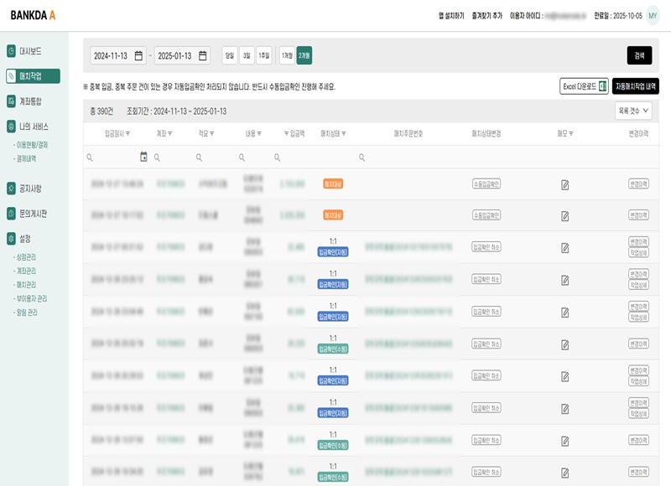Click 입금확인 취소 in the first 입금확인(자동) row

coord(486,247)
